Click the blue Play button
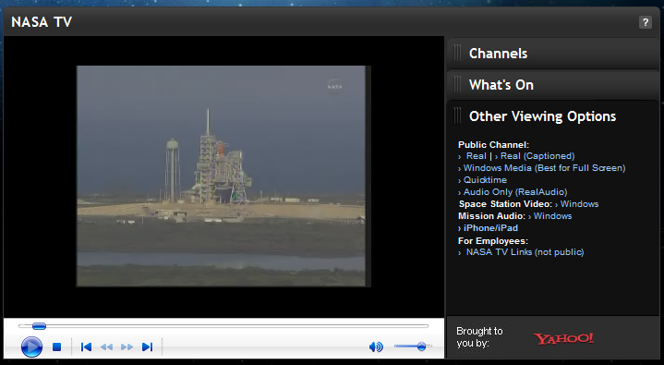 pyautogui.click(x=31, y=347)
